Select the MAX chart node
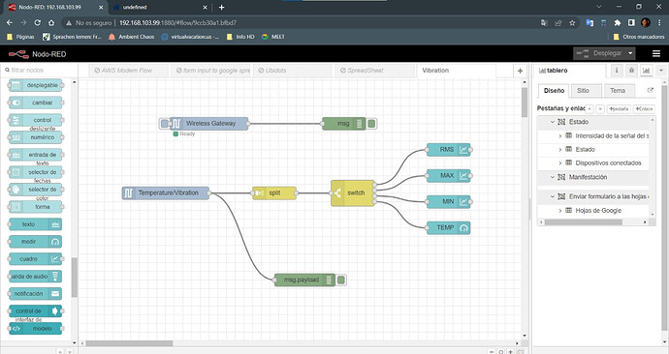The image size is (669, 354). pos(448,175)
